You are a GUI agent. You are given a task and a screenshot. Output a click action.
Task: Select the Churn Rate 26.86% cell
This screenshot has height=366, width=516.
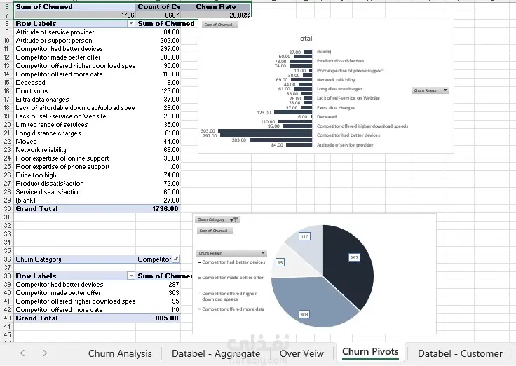tap(216, 15)
